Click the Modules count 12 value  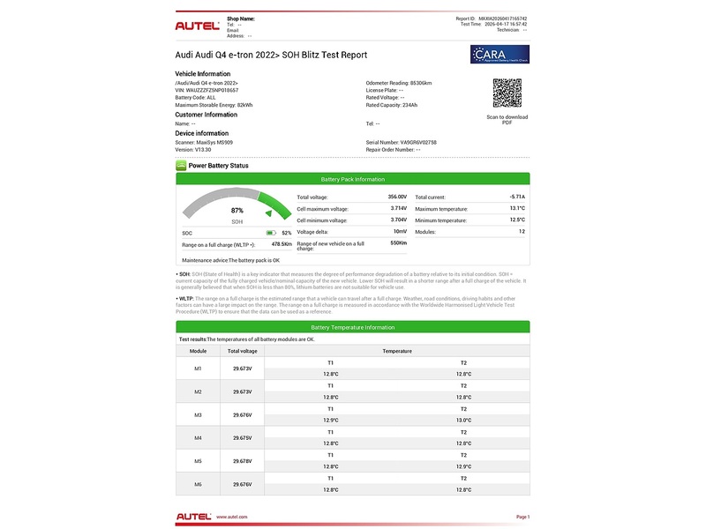coord(522,231)
